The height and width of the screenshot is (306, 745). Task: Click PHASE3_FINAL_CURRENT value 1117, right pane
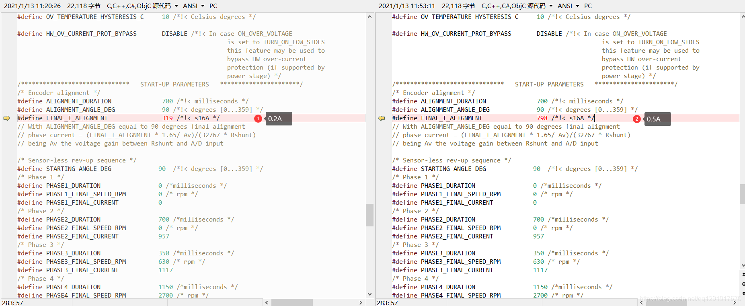click(540, 270)
